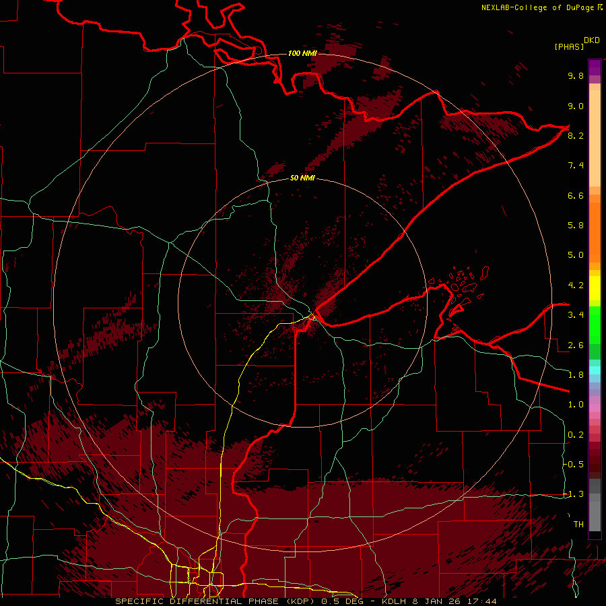Image resolution: width=606 pixels, height=606 pixels.
Task: Pick the orange segment of the color bar
Action: (595, 232)
